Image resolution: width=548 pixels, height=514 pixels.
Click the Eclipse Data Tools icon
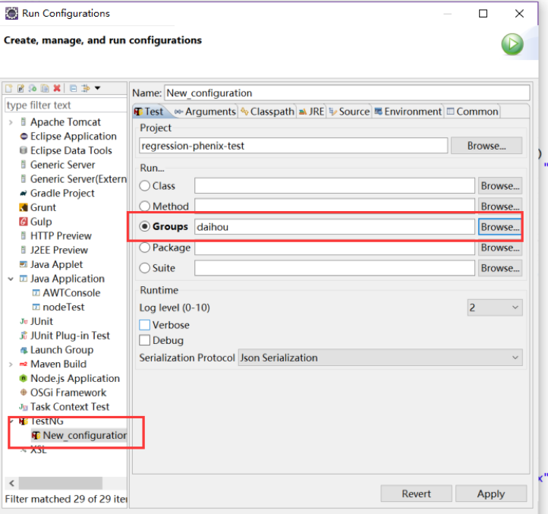pyautogui.click(x=24, y=150)
